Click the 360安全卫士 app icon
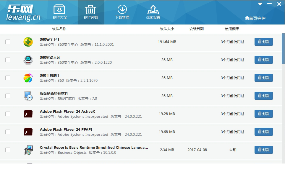Image resolution: width=285 pixels, height=170 pixels. [x=28, y=42]
